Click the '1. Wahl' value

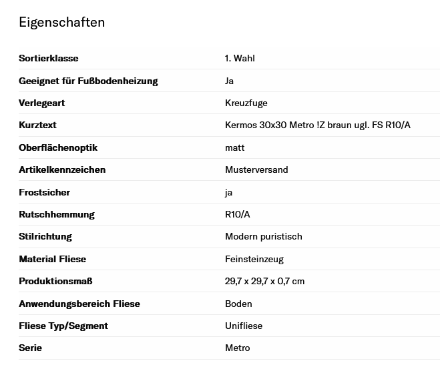tap(240, 58)
